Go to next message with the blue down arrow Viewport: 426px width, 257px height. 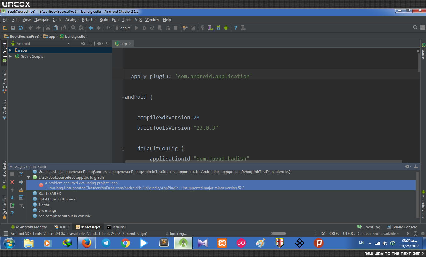[12, 198]
